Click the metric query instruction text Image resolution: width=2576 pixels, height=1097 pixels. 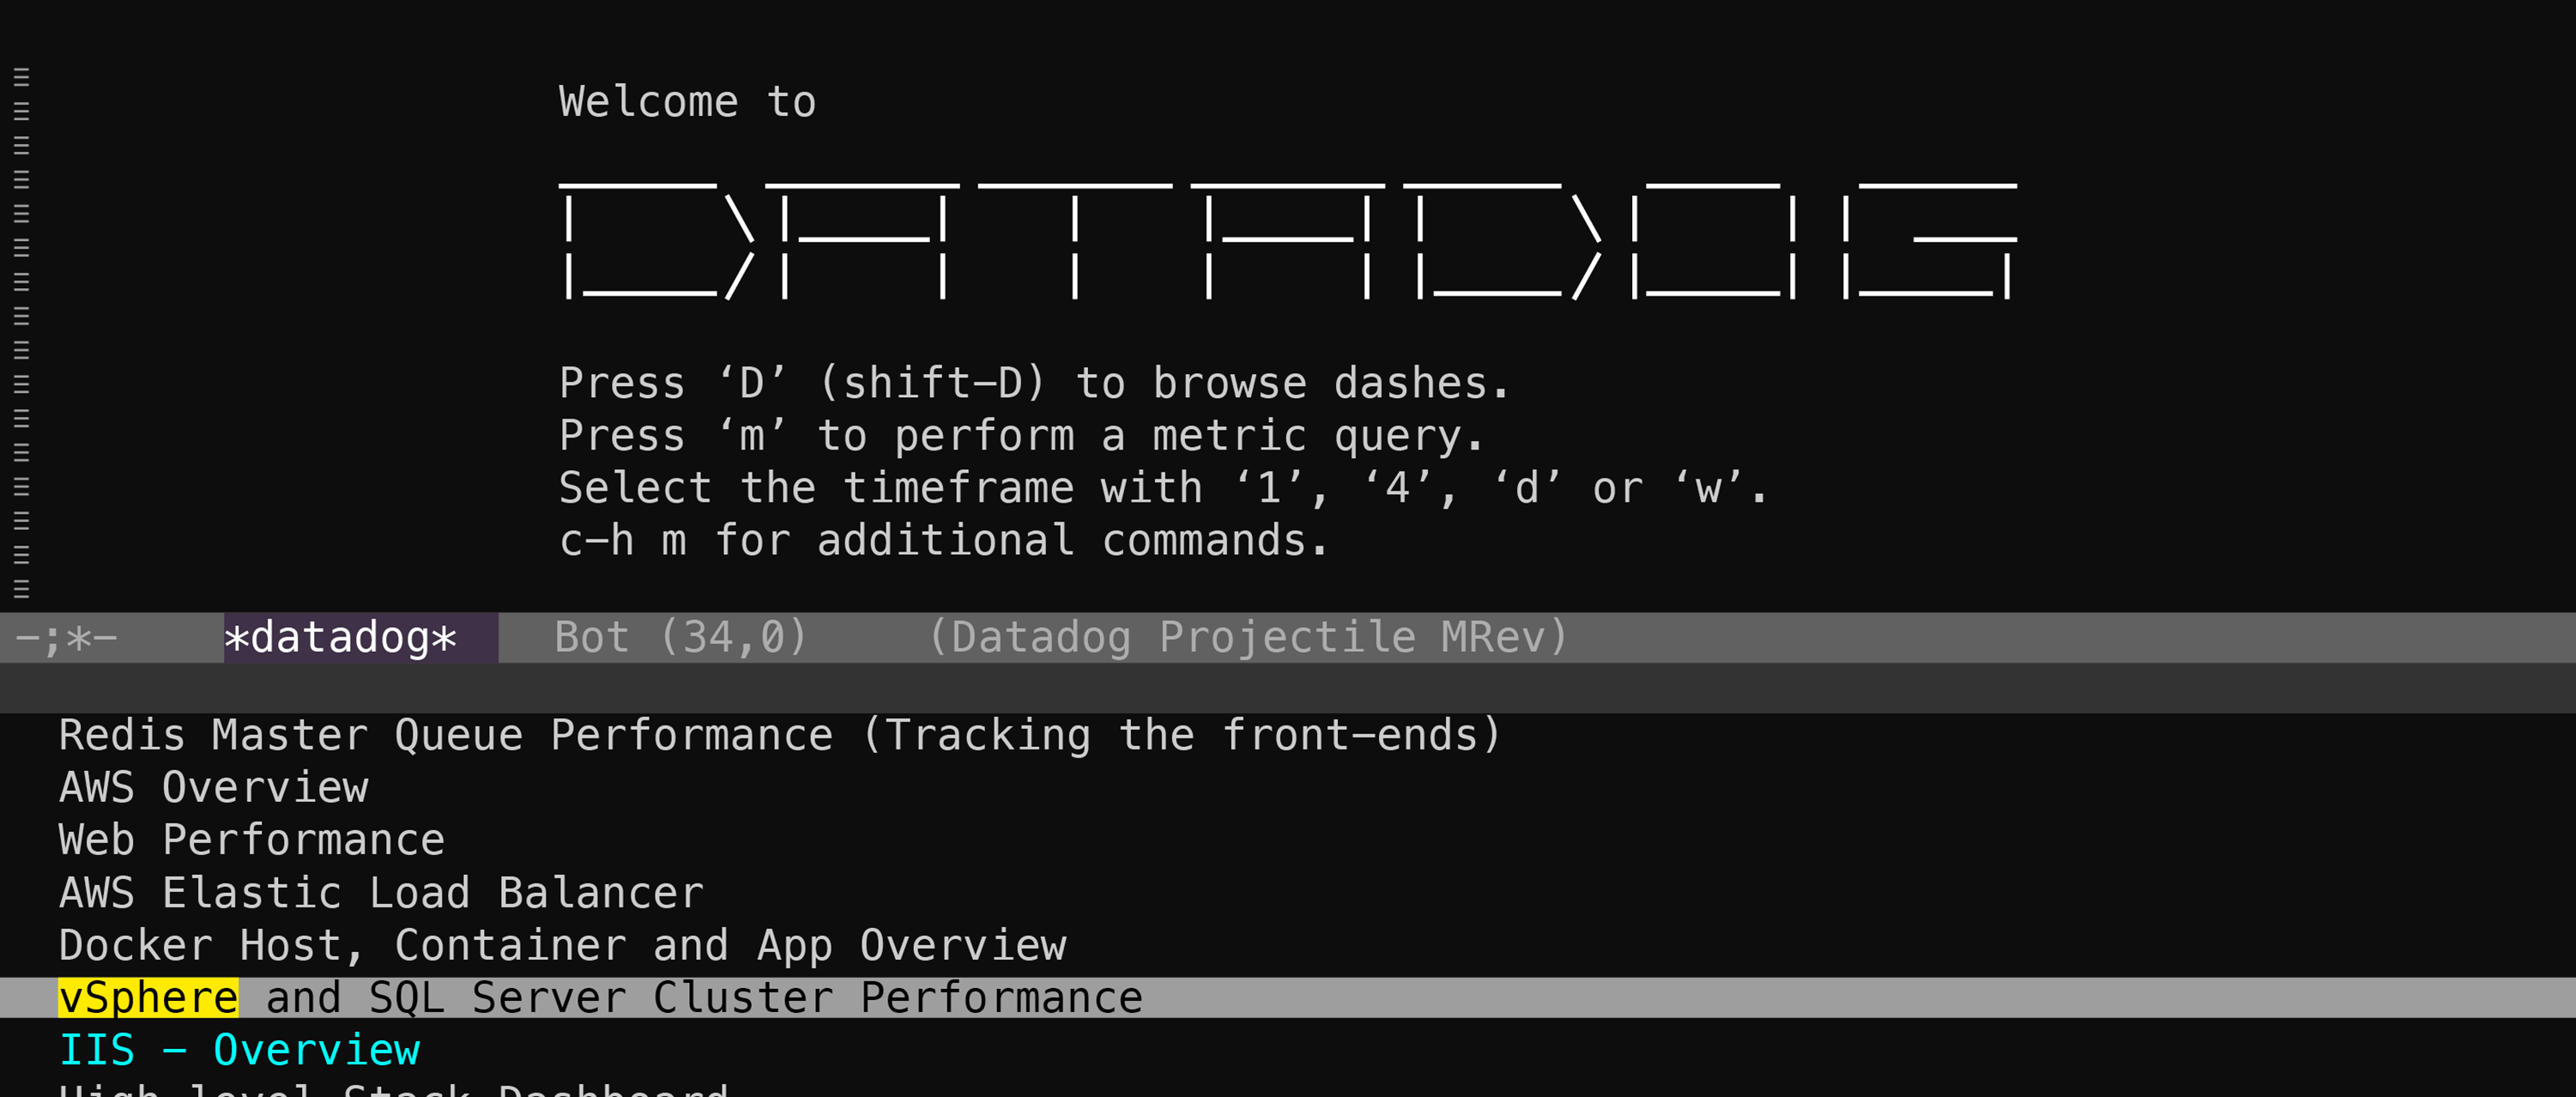click(1022, 434)
